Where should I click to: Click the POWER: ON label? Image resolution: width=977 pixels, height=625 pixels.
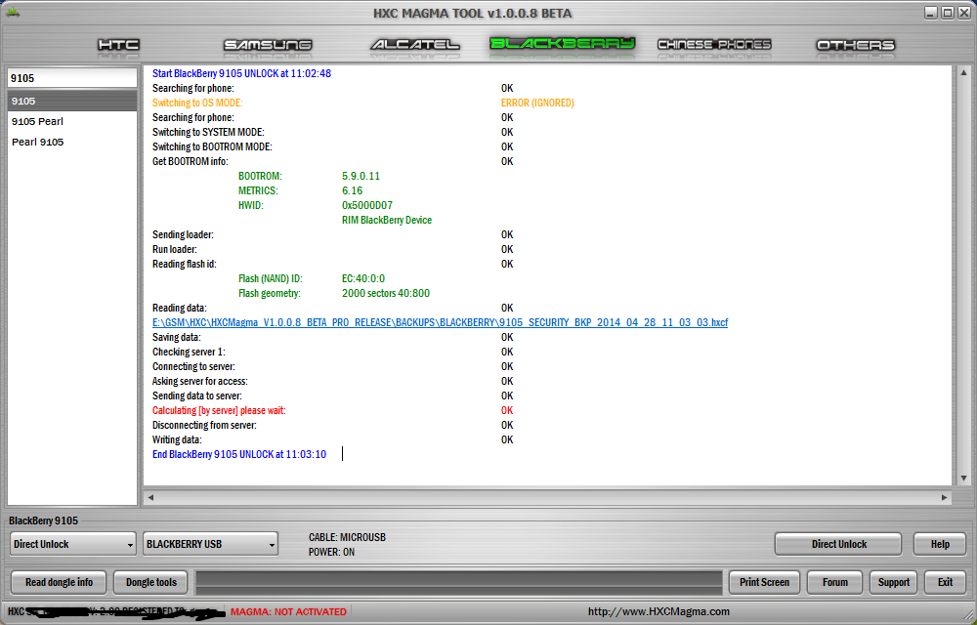[331, 552]
